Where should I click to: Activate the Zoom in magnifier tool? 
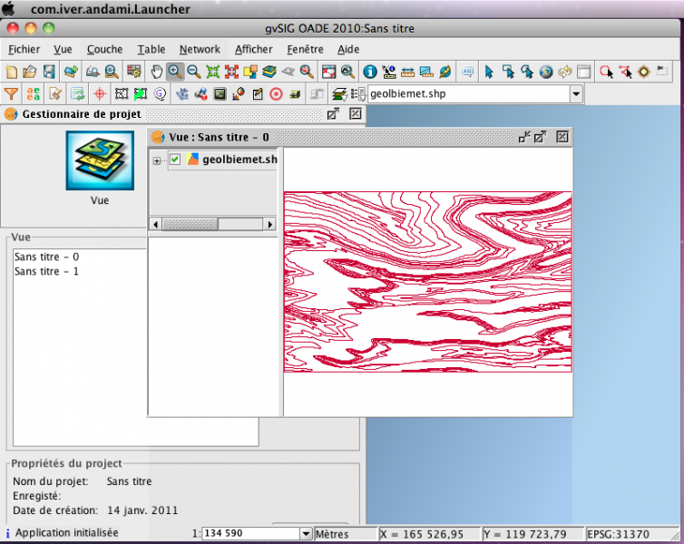(x=175, y=72)
